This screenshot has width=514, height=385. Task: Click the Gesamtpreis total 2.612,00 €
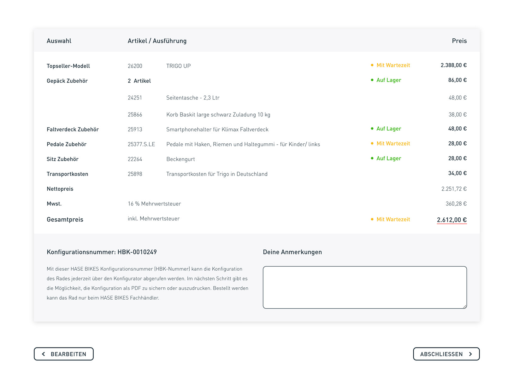click(452, 220)
